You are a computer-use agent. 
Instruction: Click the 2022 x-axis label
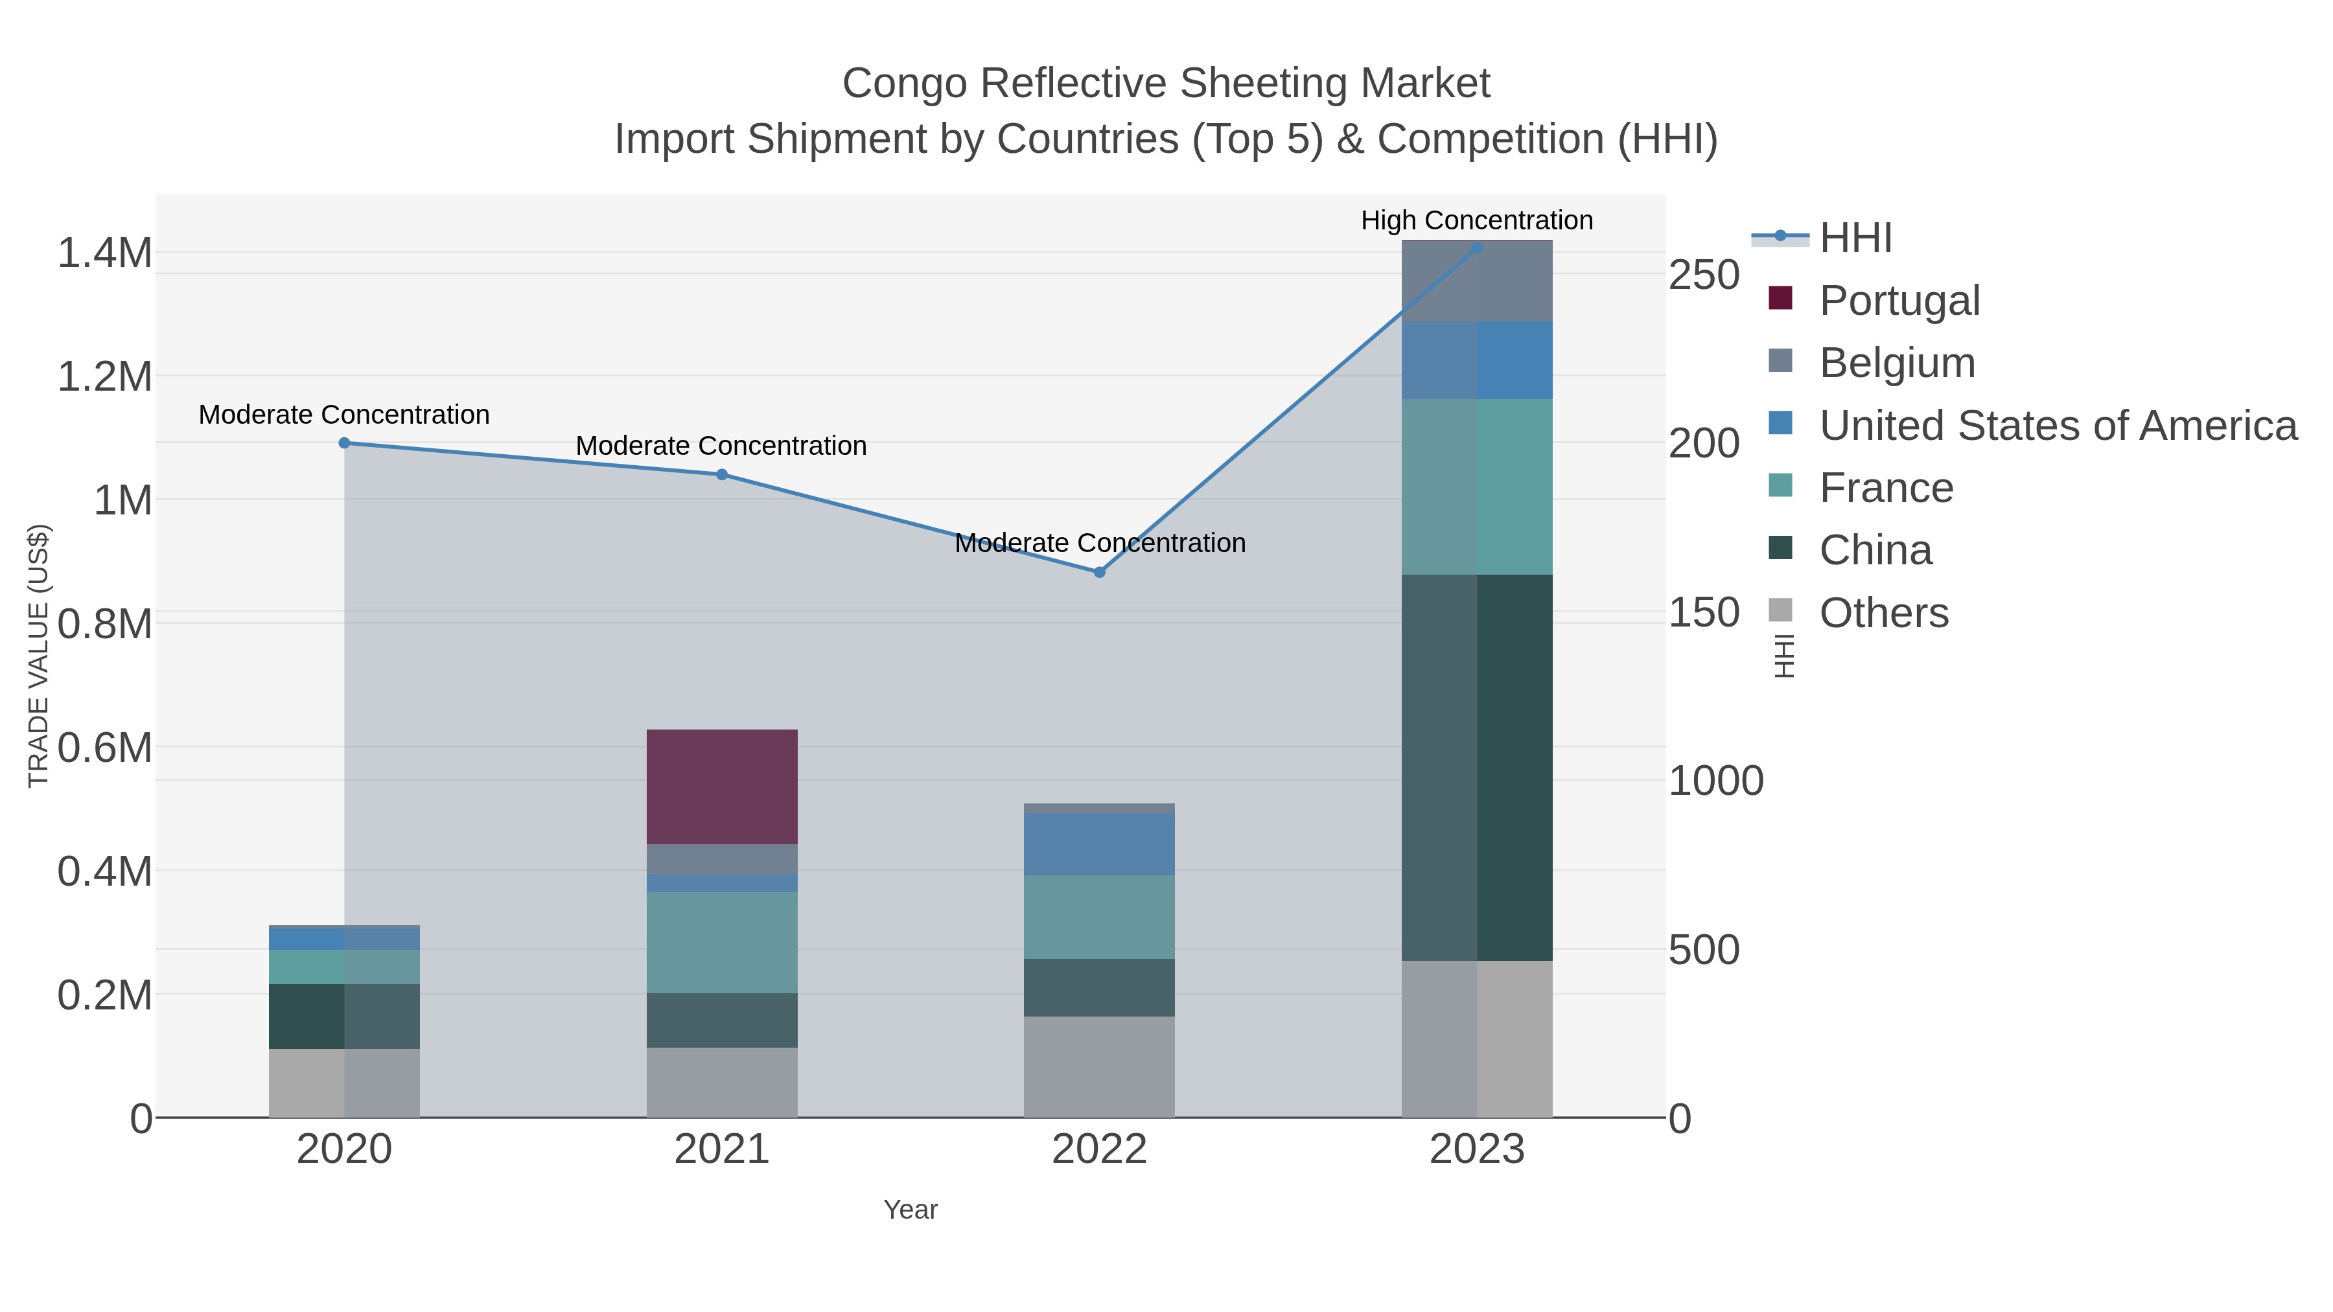coord(1100,1150)
